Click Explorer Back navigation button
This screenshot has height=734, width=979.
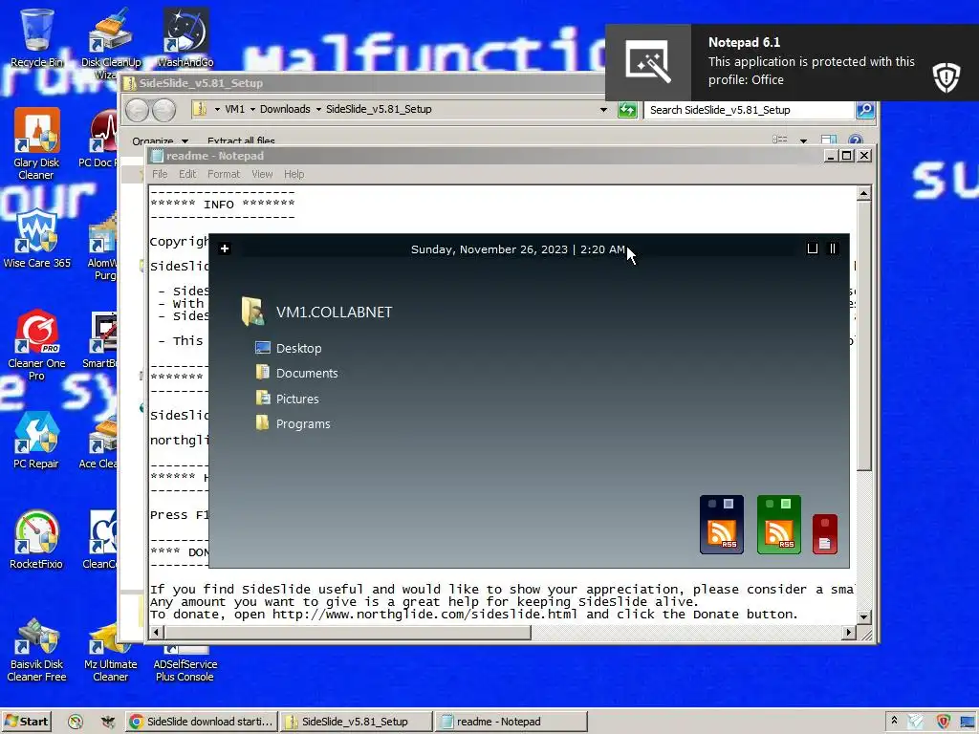click(138, 111)
